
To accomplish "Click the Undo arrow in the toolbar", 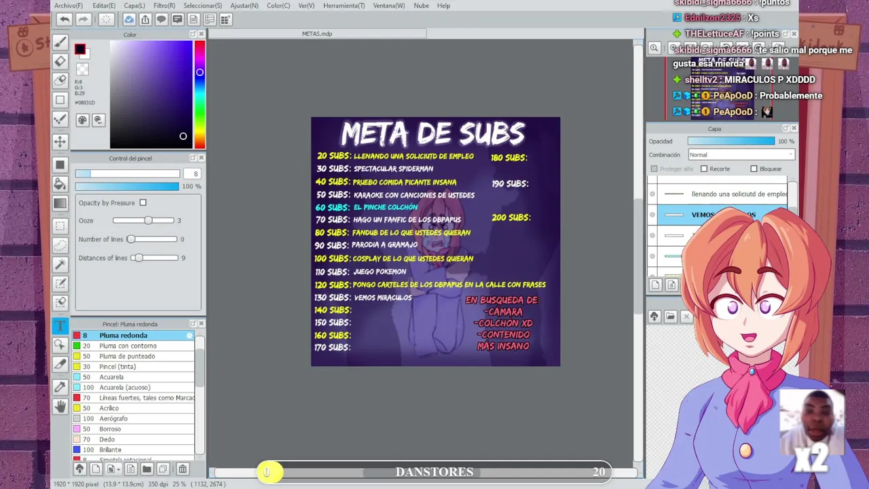I will pyautogui.click(x=64, y=20).
